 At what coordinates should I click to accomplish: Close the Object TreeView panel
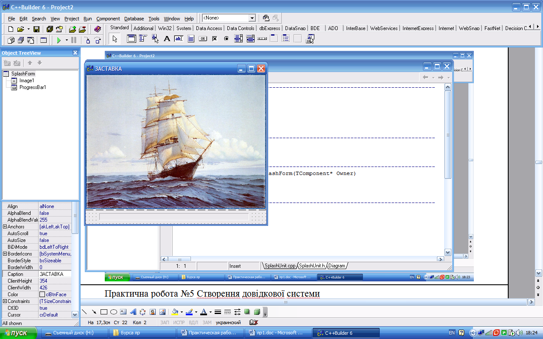click(x=75, y=53)
